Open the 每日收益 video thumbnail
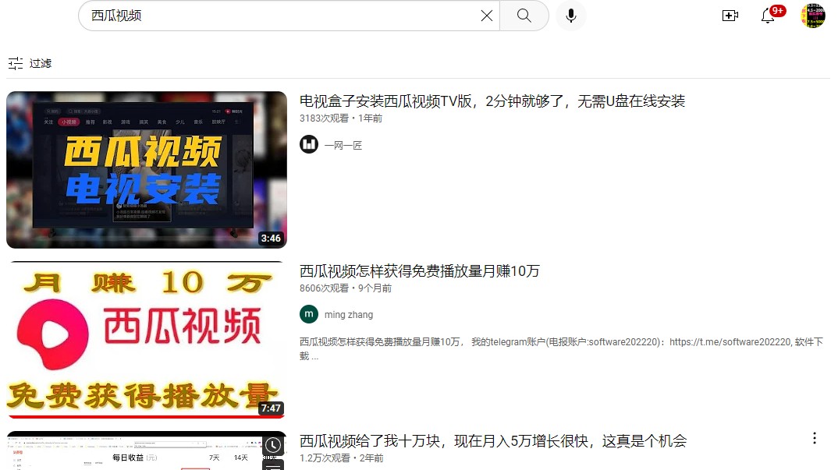Image resolution: width=838 pixels, height=470 pixels. tap(147, 451)
